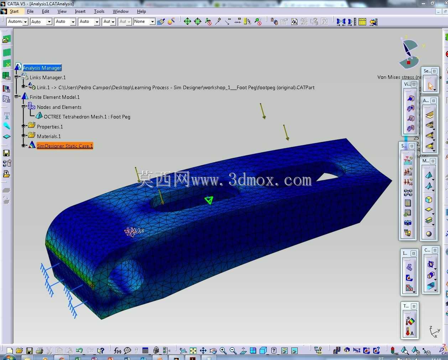Close the S... floating palette

pos(412,146)
